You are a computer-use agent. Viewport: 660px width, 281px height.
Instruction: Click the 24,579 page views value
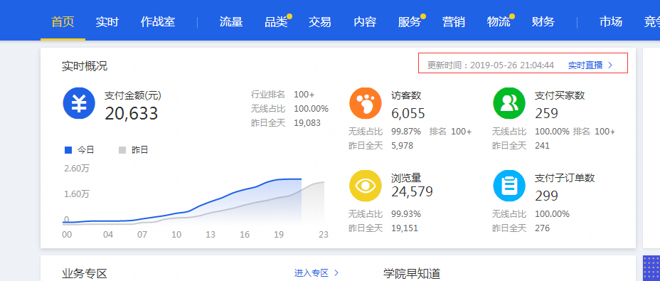(x=412, y=191)
